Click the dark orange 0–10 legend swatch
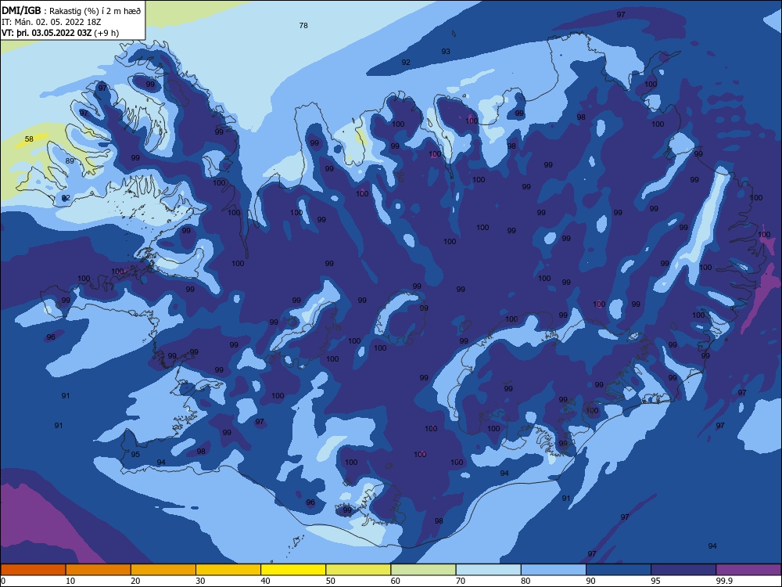Screen dimensions: 782x587 coord(33,570)
